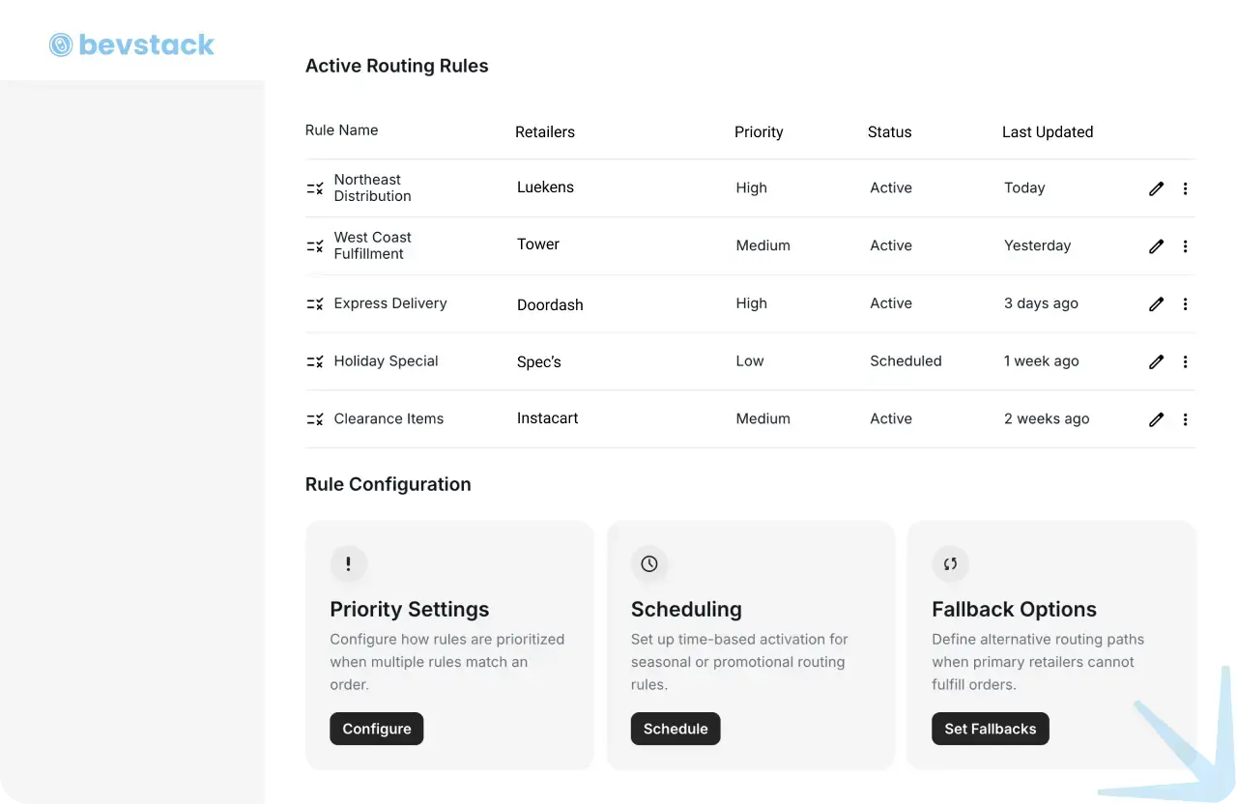Click the rule icon beside Northeast Distribution
The width and height of the screenshot is (1237, 804).
pyautogui.click(x=315, y=188)
